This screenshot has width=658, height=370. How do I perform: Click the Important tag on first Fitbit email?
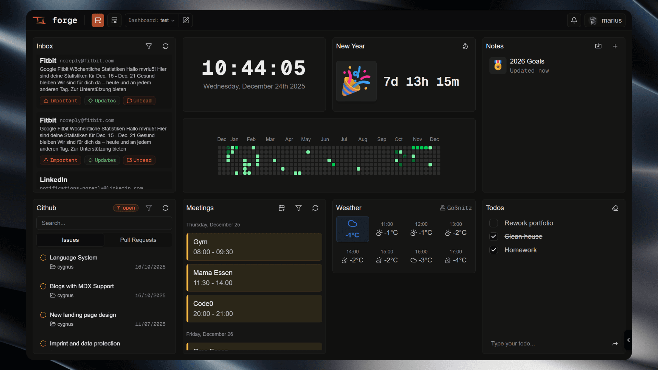pyautogui.click(x=60, y=101)
